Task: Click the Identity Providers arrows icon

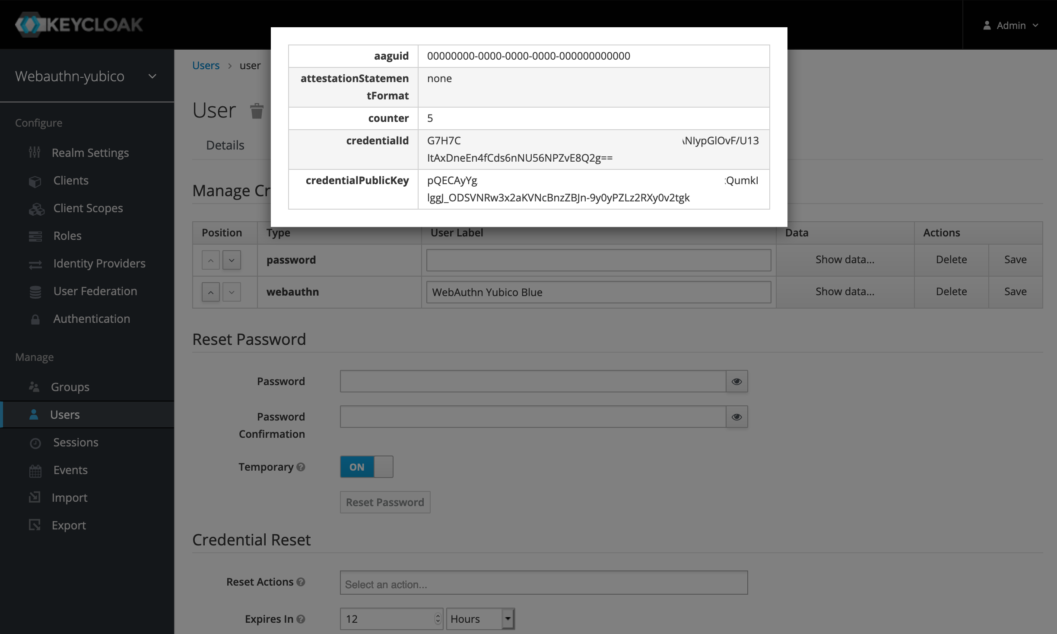Action: 35,264
